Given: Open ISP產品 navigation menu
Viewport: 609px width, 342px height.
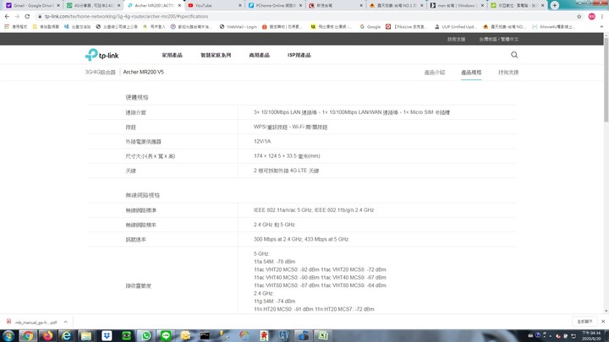Looking at the screenshot, I should [x=299, y=55].
